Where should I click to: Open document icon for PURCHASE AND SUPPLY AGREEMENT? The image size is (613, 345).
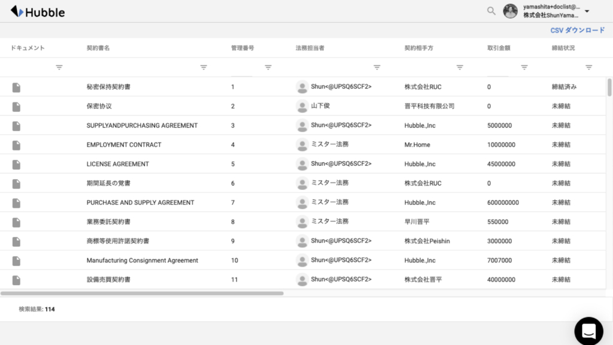16,203
